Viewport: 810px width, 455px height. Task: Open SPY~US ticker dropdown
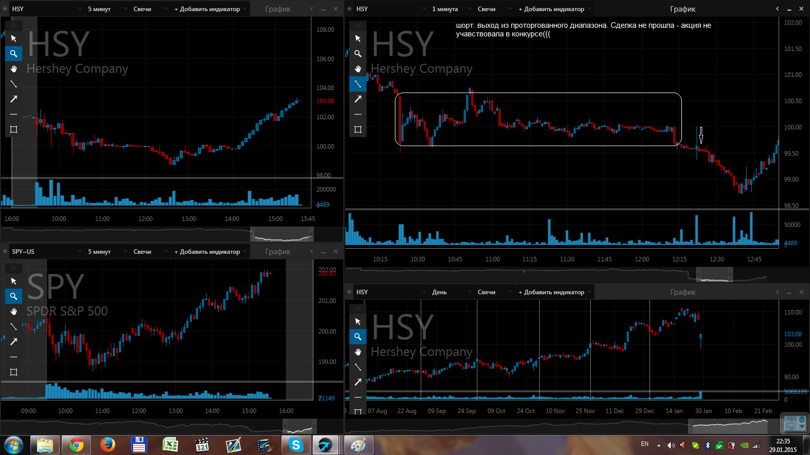click(x=47, y=252)
